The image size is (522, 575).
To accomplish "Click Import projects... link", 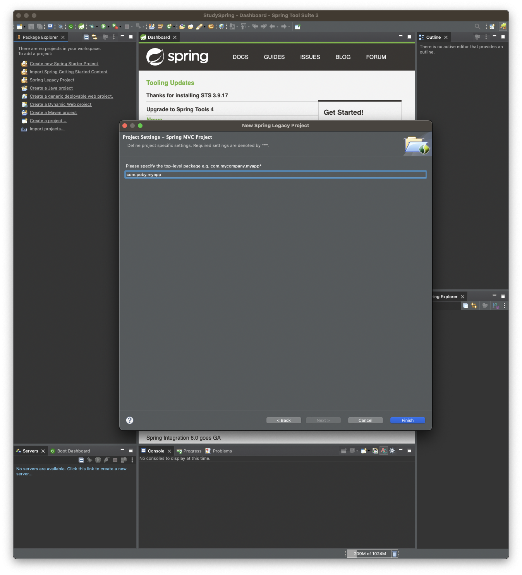I will [x=47, y=129].
